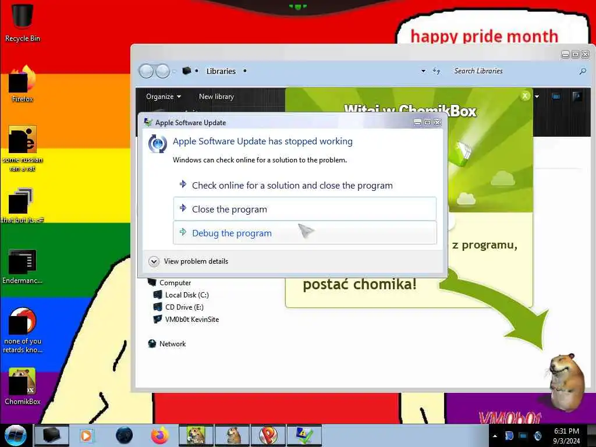Select Network in navigation tree

coord(167,343)
